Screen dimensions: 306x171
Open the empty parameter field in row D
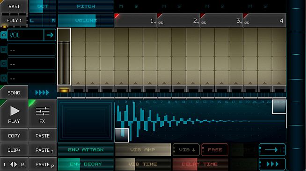pos(32,78)
